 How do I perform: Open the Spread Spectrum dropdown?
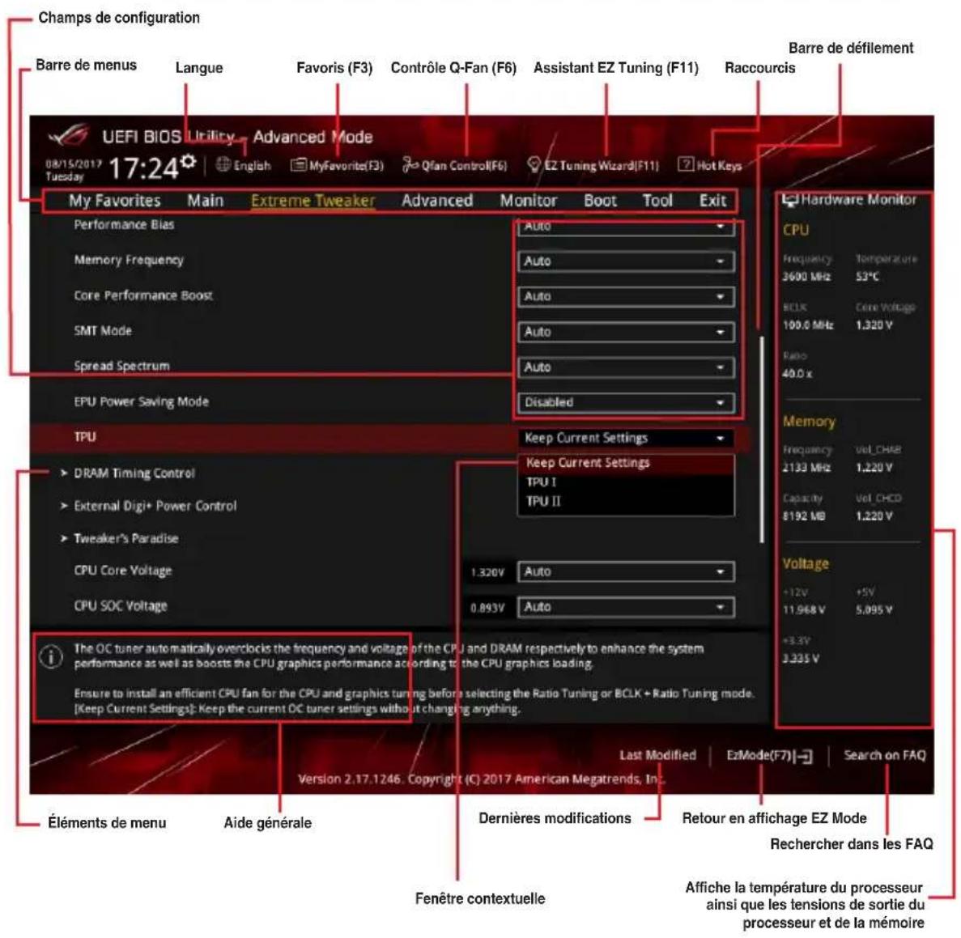[626, 367]
